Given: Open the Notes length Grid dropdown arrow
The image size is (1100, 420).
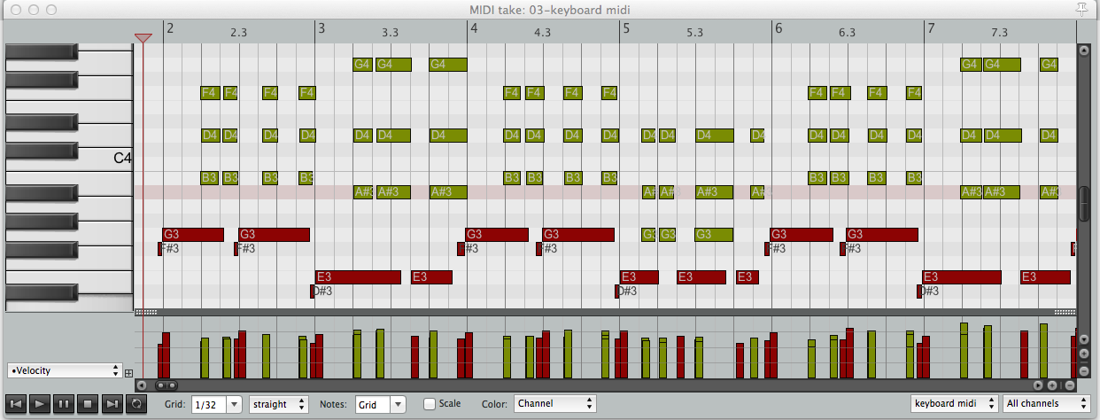Looking at the screenshot, I should tap(398, 404).
